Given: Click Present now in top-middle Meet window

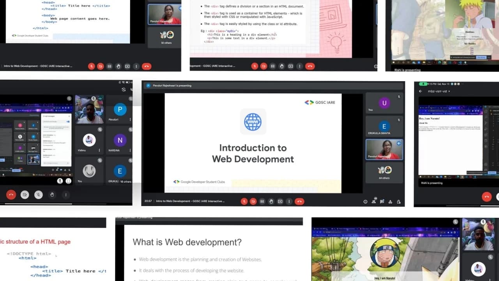Looking at the screenshot, I should click(290, 66).
